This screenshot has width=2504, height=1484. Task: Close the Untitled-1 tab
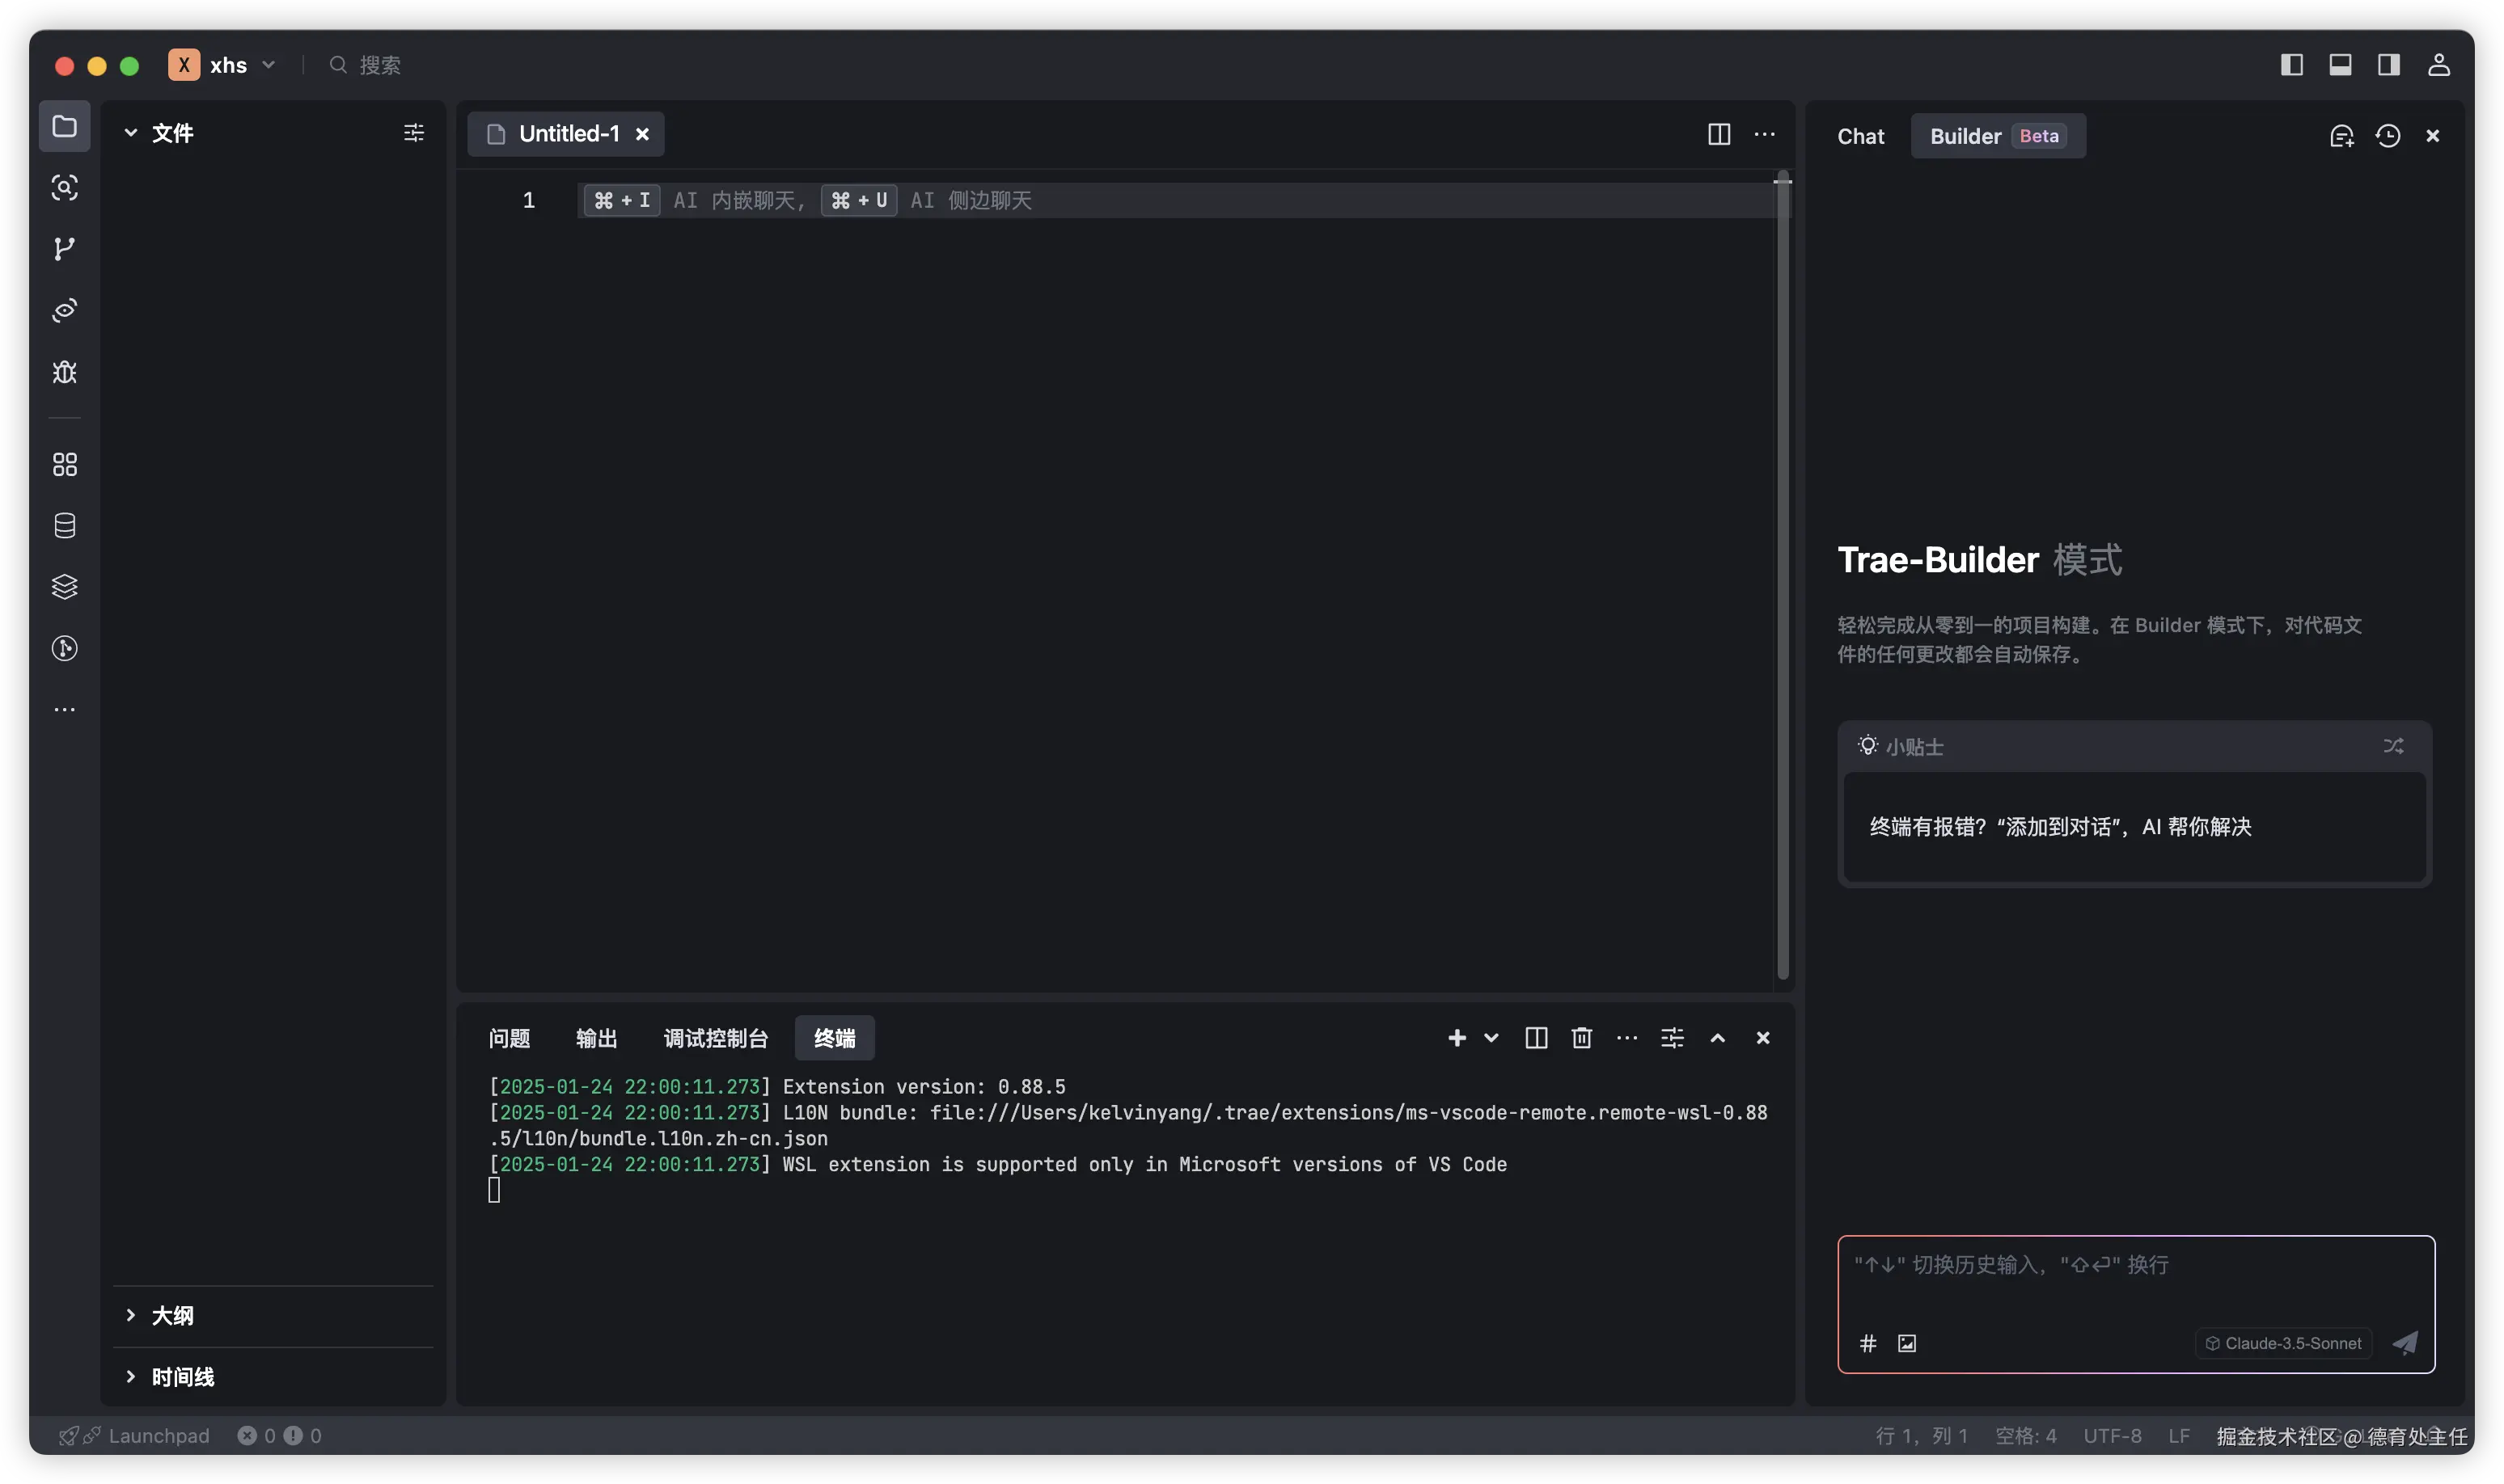642,134
